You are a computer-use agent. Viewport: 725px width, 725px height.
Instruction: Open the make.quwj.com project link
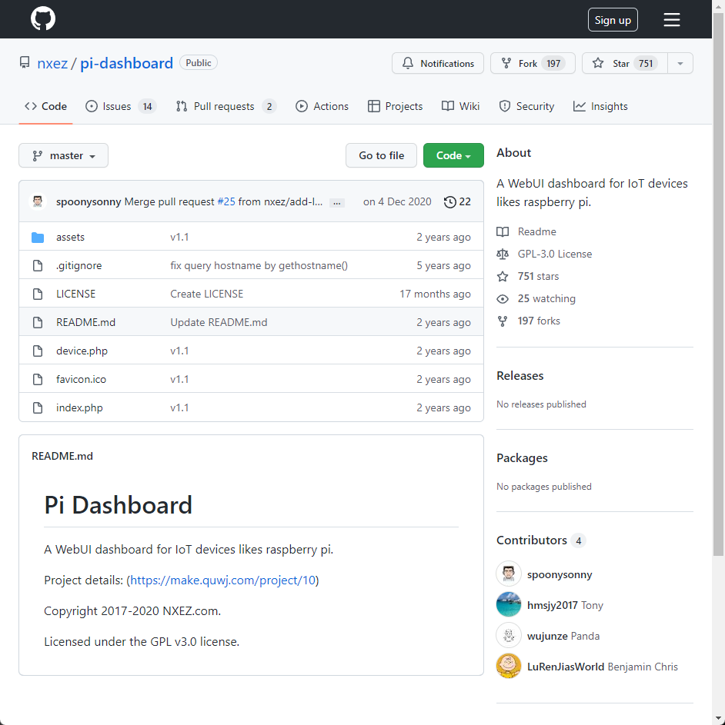click(x=222, y=580)
